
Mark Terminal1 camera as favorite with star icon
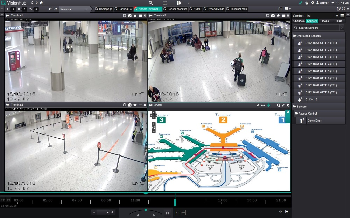point(135,15)
